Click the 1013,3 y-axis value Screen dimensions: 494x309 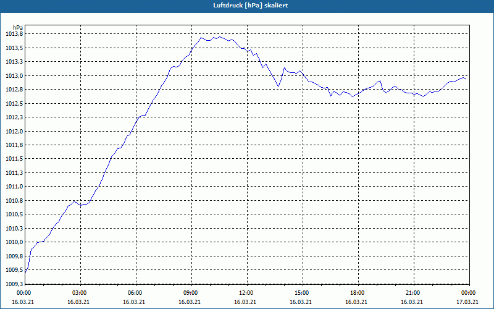(14, 62)
